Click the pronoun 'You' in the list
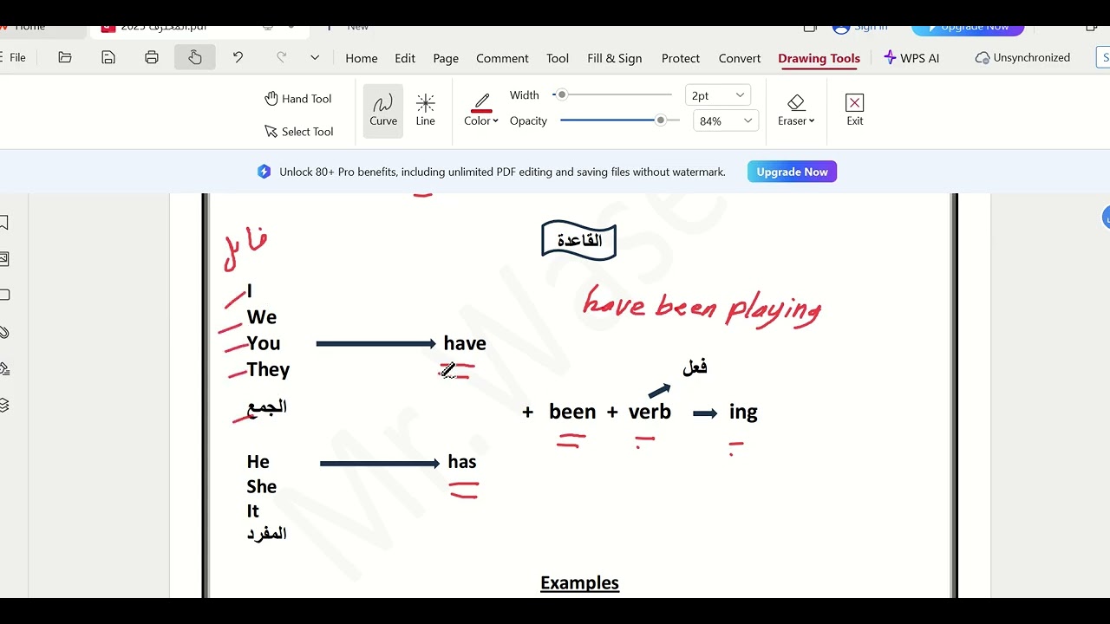This screenshot has width=1110, height=624. (263, 343)
